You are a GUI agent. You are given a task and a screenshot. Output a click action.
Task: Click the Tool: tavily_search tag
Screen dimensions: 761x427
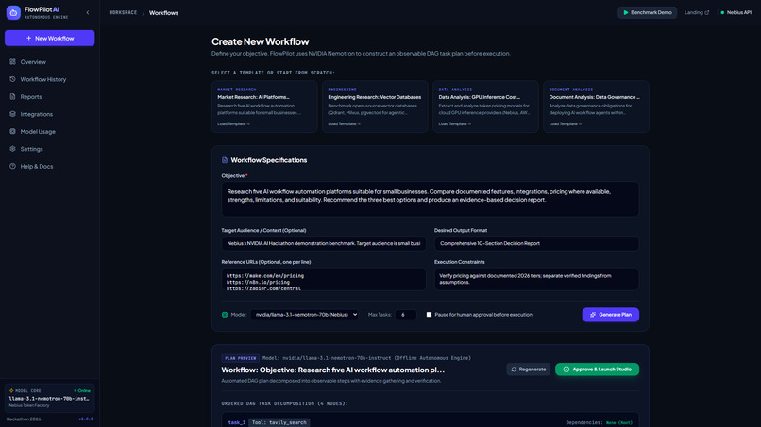pos(279,422)
